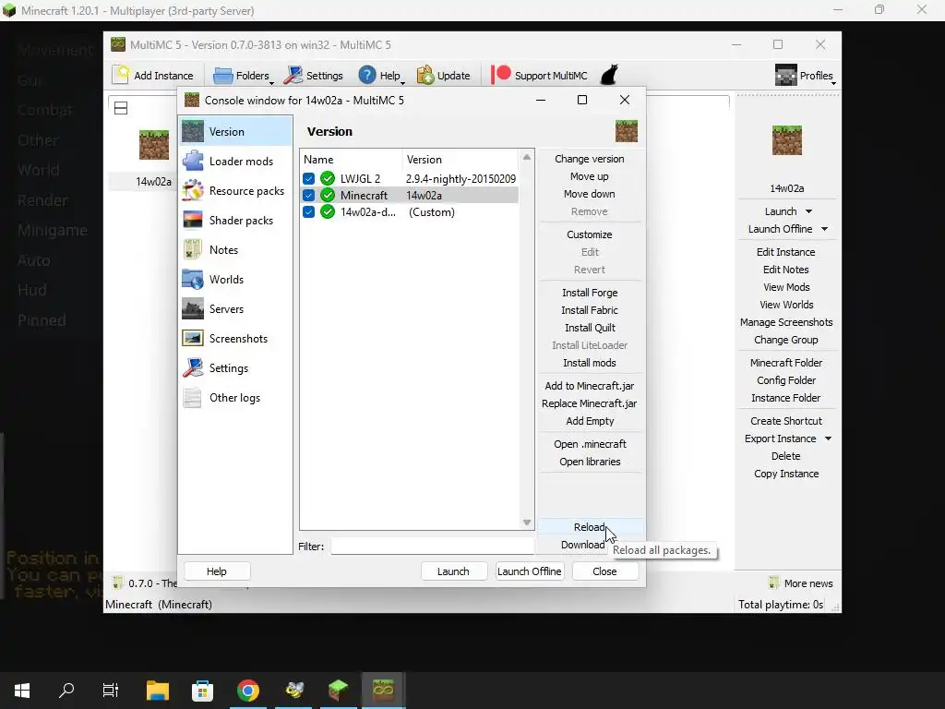This screenshot has height=709, width=945.
Task: Click the Support MultiMC Patreon icon
Action: pyautogui.click(x=501, y=75)
